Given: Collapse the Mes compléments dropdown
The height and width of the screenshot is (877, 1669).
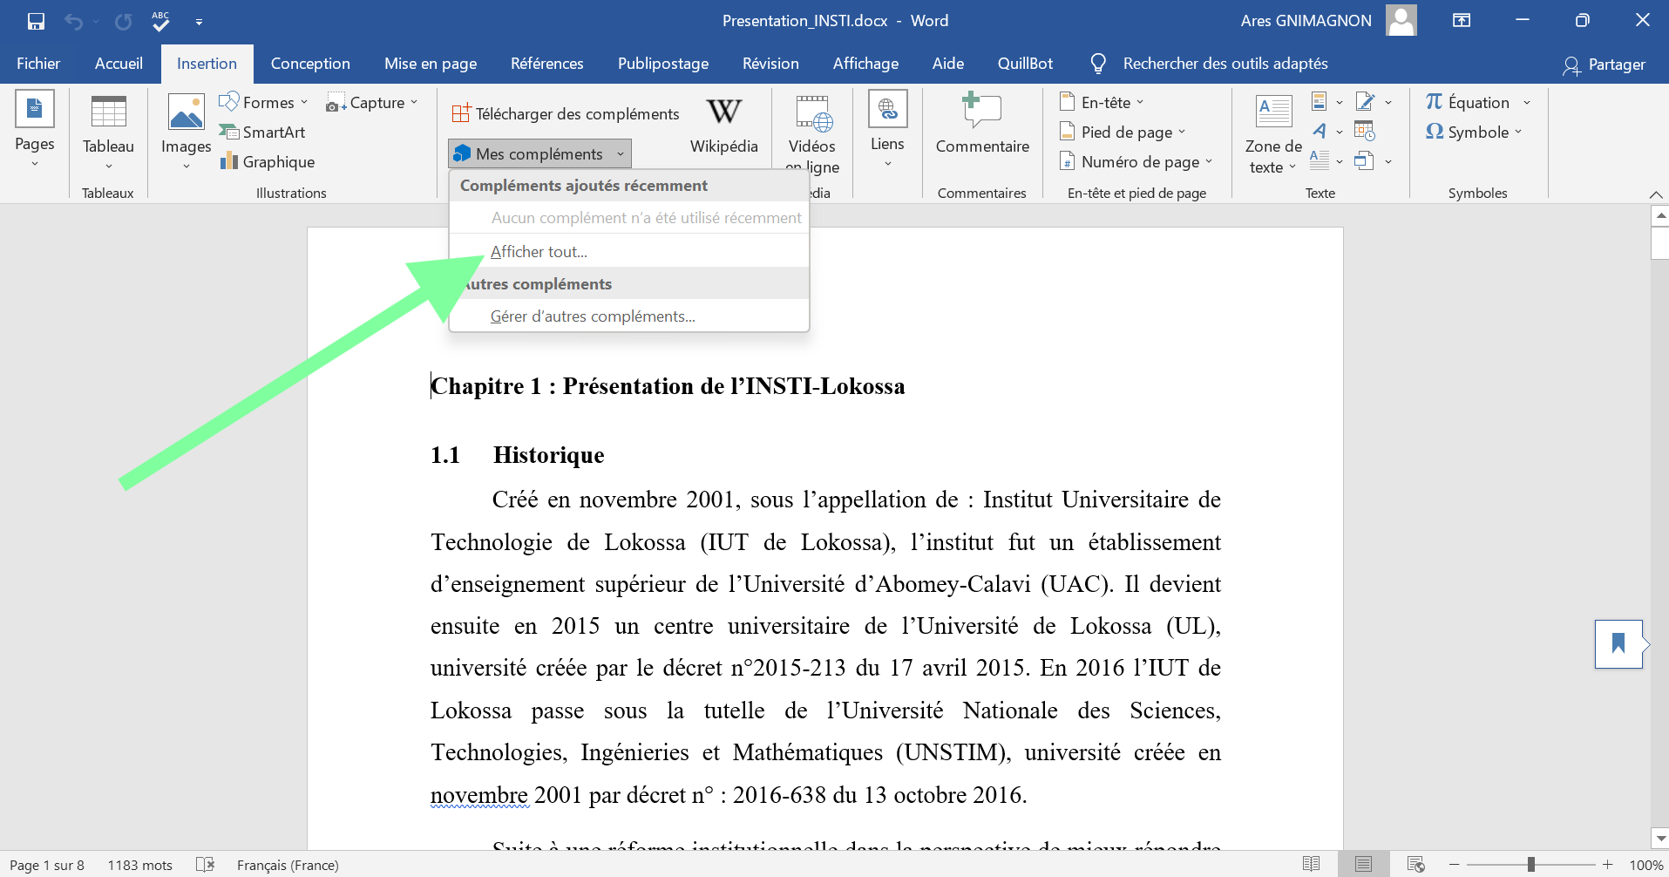Looking at the screenshot, I should 539,154.
